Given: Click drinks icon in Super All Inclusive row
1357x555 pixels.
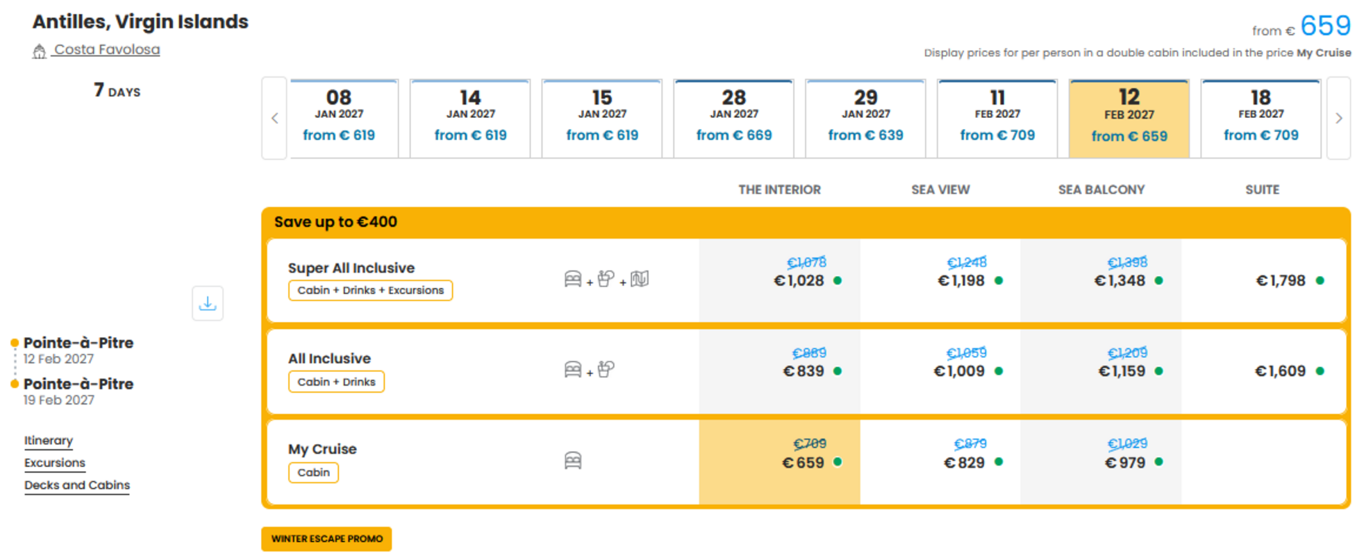Looking at the screenshot, I should (x=606, y=279).
